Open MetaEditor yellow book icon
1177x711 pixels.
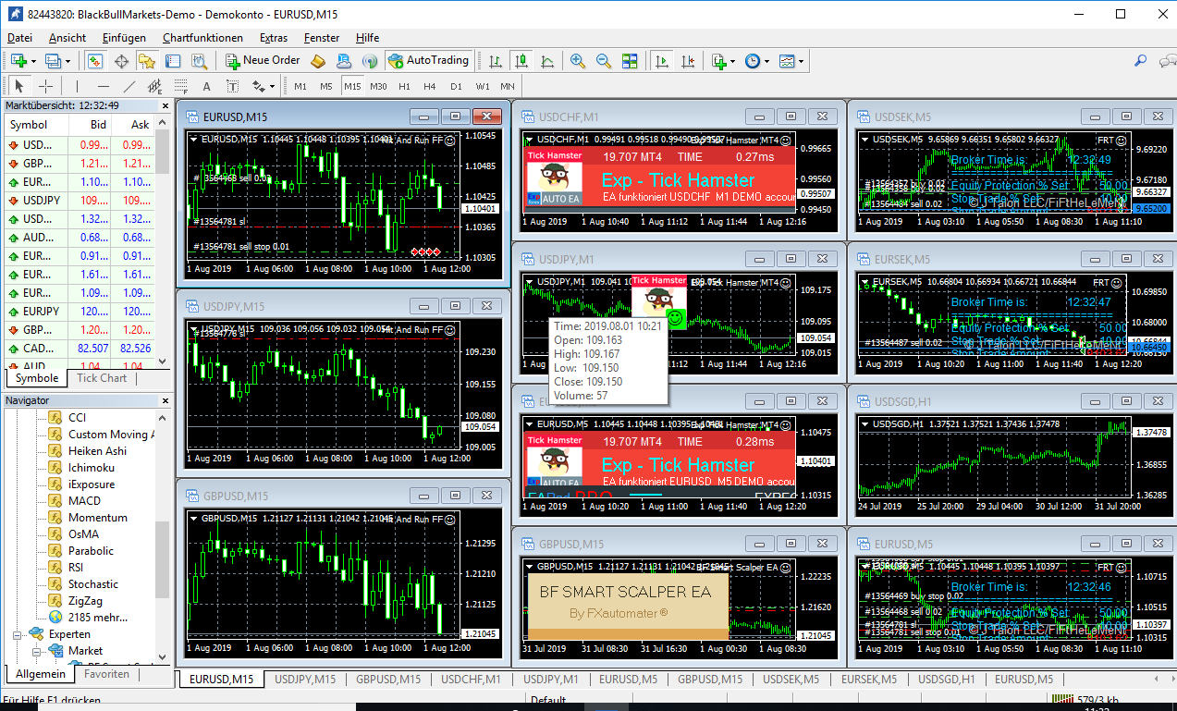317,60
